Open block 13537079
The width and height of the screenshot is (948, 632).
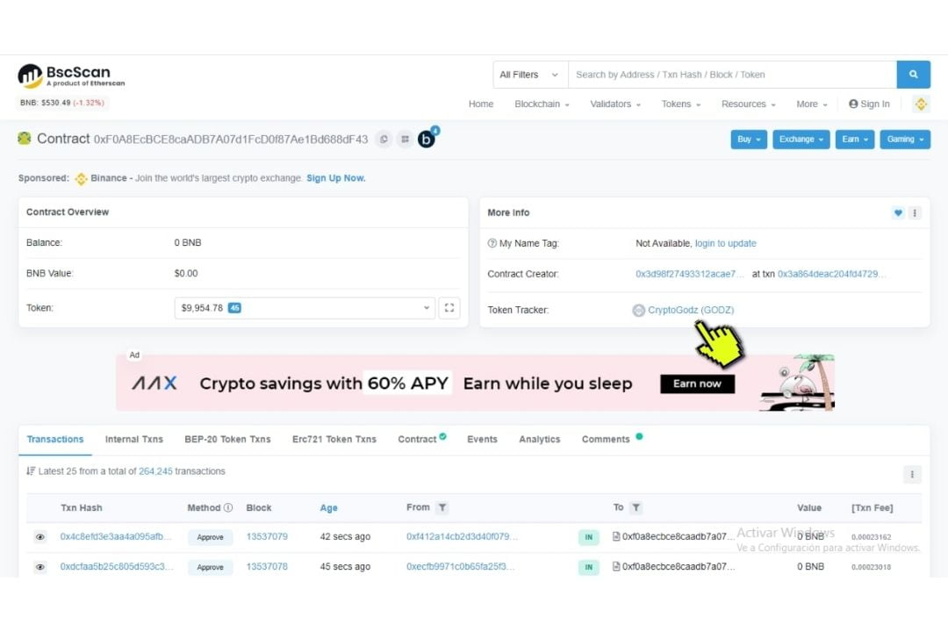click(267, 536)
